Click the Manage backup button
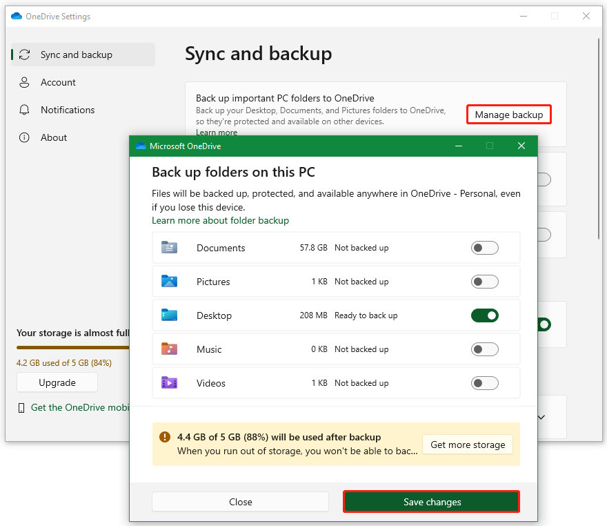Image resolution: width=607 pixels, height=526 pixels. pos(508,115)
